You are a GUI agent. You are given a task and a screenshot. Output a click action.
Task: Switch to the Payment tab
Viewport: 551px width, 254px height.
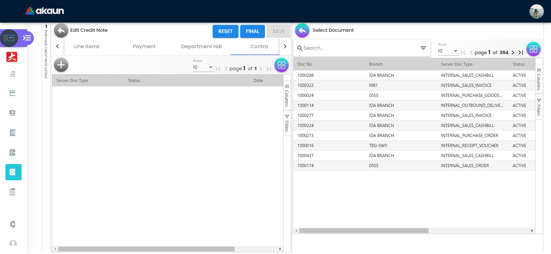(x=144, y=46)
